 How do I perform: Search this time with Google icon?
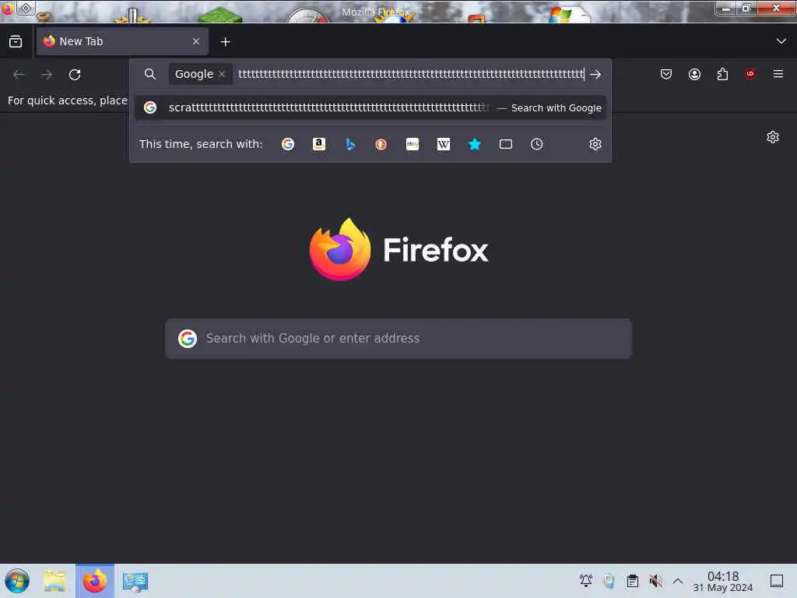(x=288, y=144)
